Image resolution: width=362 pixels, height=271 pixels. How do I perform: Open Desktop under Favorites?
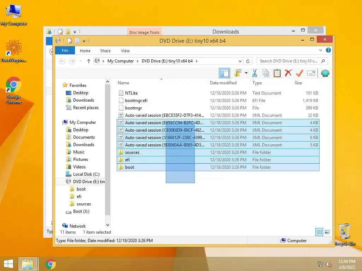click(x=81, y=93)
